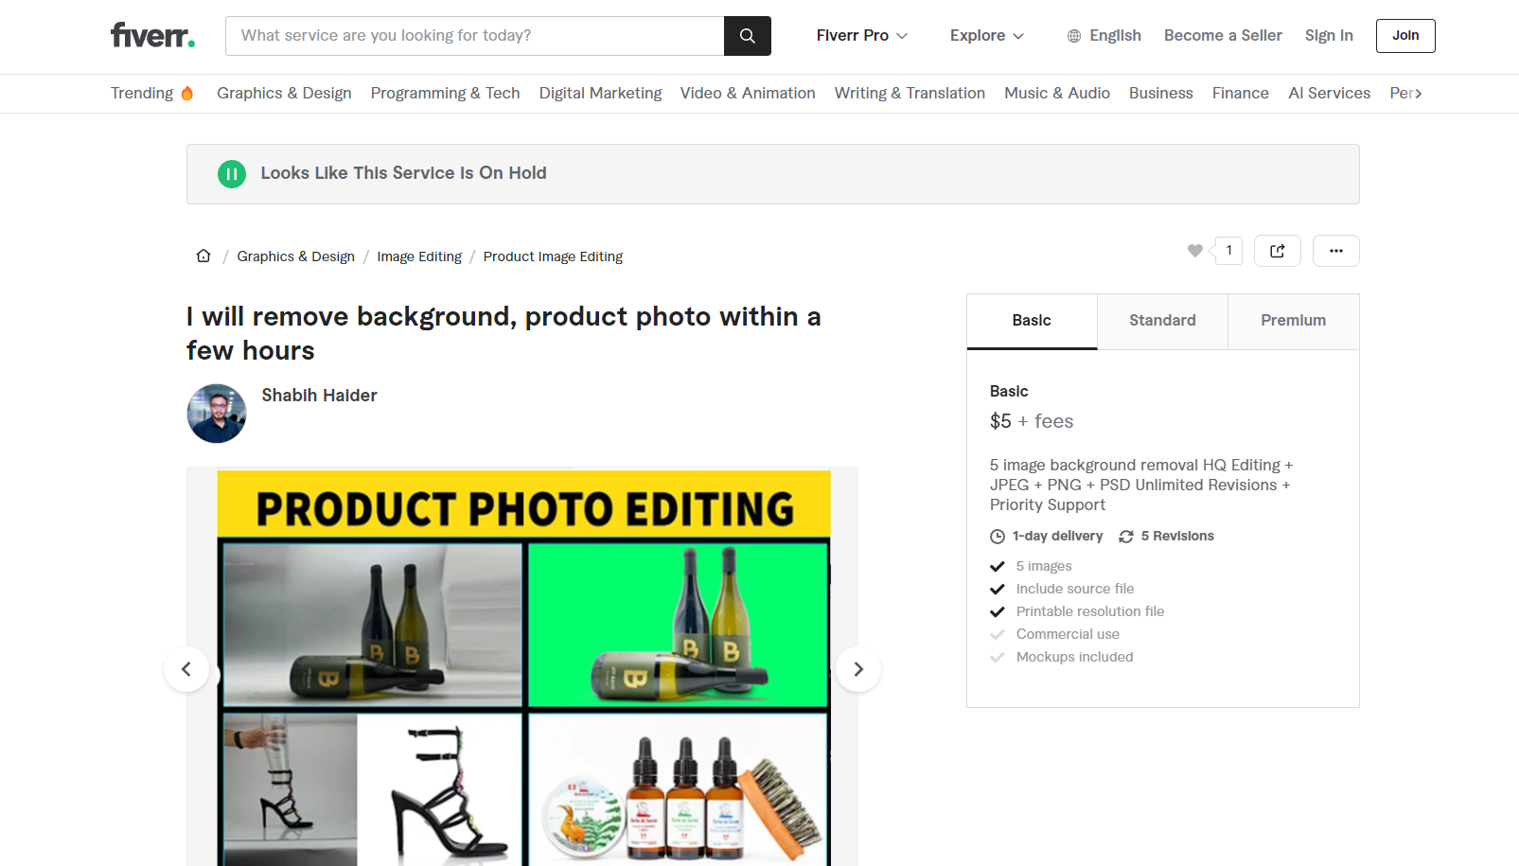Open Image Editing breadcrumb link
Screen dimensions: 1519x866
(419, 256)
